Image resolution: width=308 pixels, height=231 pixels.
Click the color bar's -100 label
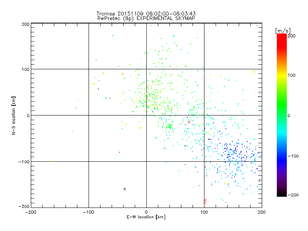click(293, 156)
